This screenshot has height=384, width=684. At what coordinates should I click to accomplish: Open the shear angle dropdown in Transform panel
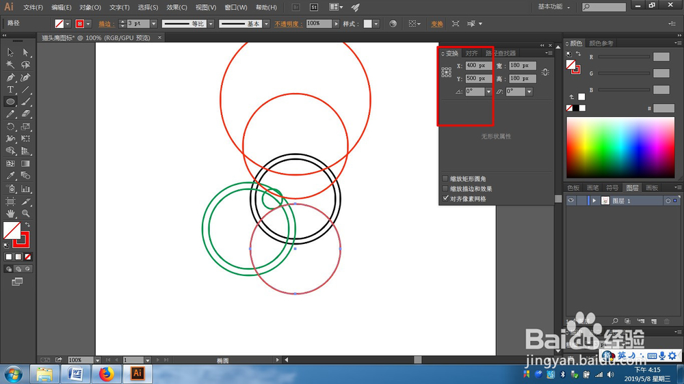529,92
